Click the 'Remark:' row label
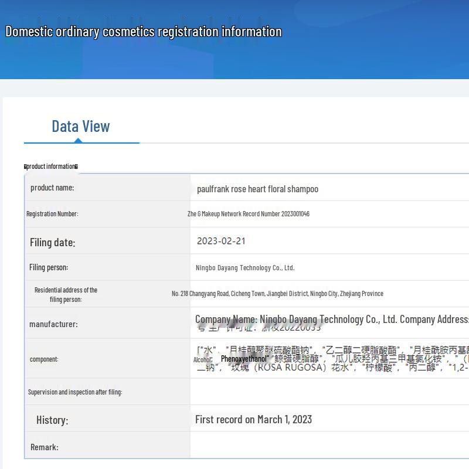The image size is (469, 469). click(45, 447)
